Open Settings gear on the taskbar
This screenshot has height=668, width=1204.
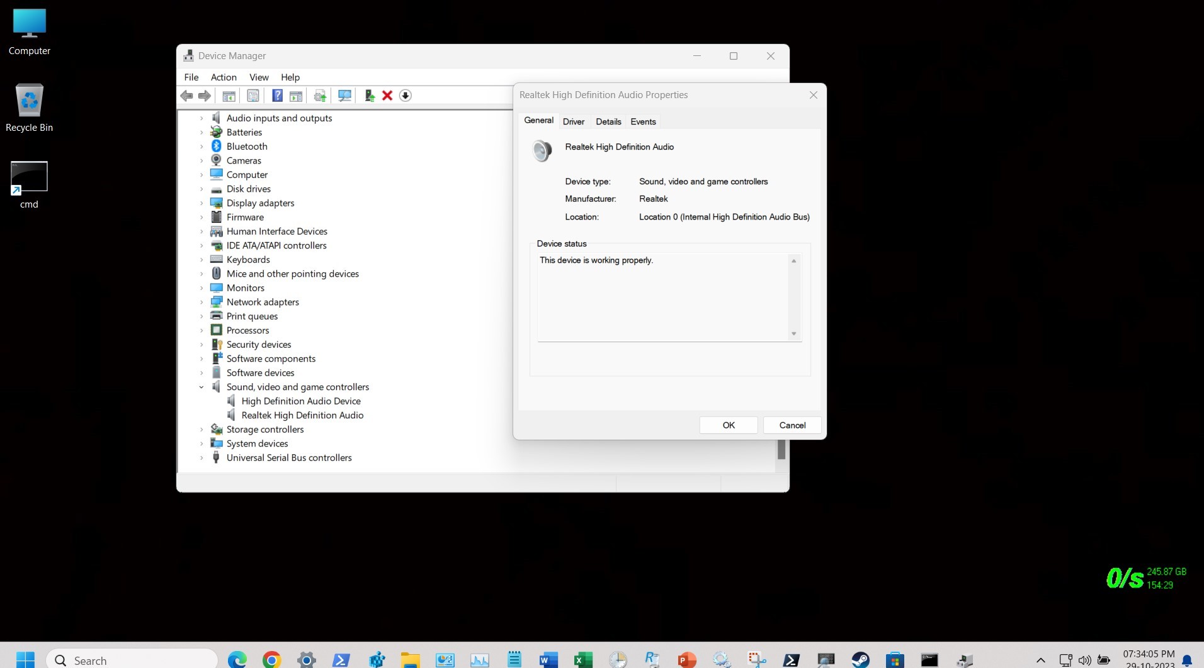306,660
